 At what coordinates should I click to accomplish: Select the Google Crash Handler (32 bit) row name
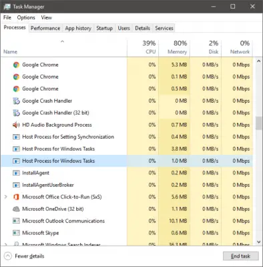pos(55,113)
